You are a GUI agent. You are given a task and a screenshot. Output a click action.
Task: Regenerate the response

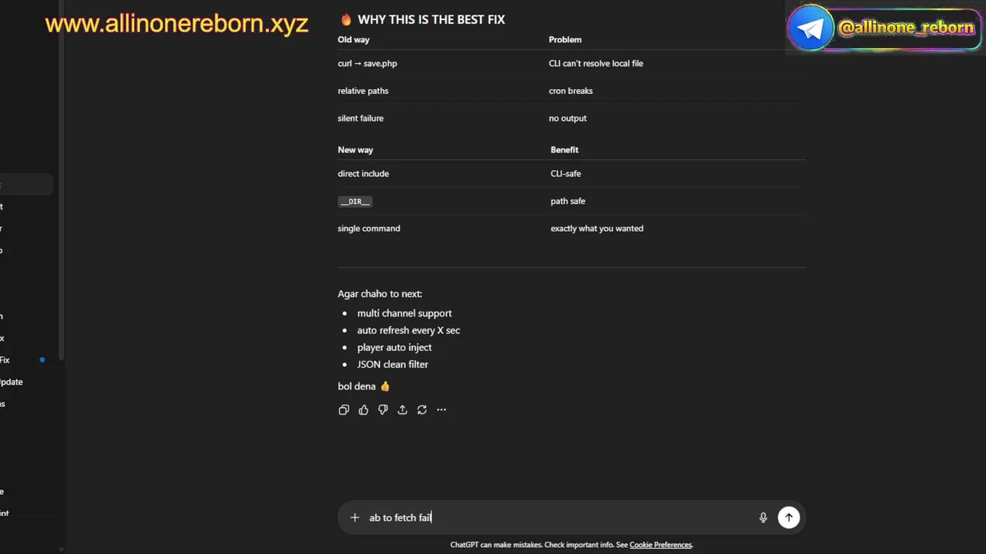tap(422, 410)
